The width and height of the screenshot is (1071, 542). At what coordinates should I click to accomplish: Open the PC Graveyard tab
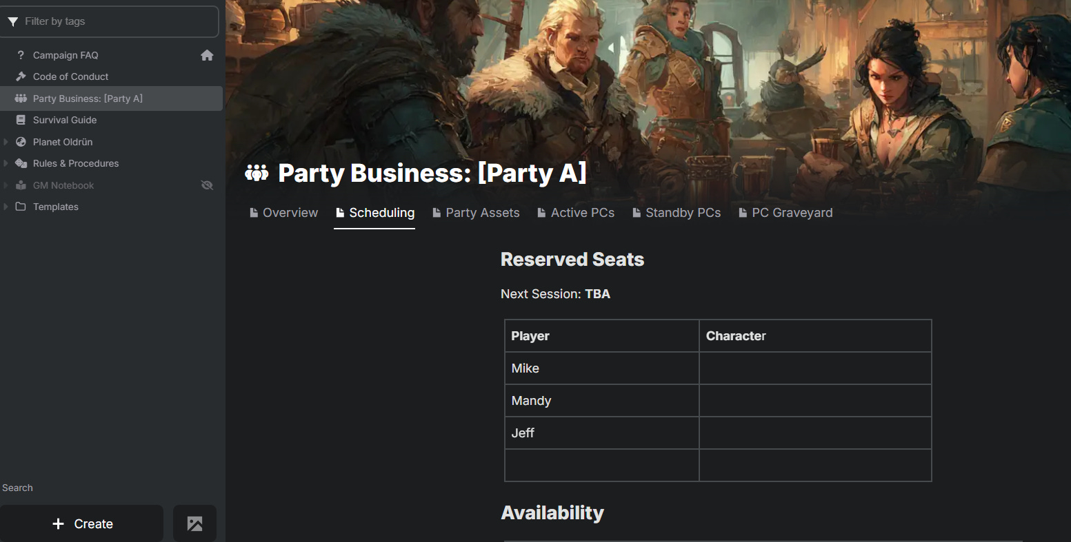pyautogui.click(x=785, y=213)
